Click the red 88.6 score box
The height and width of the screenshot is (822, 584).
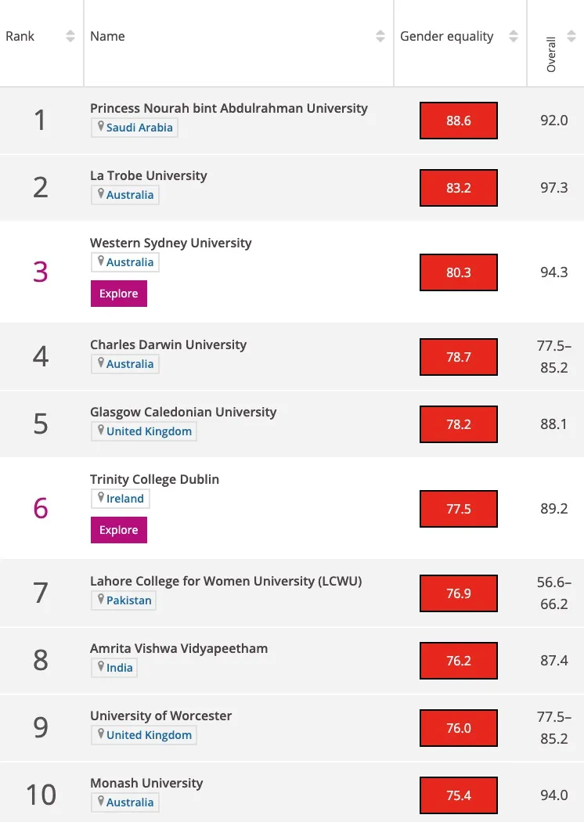point(459,121)
